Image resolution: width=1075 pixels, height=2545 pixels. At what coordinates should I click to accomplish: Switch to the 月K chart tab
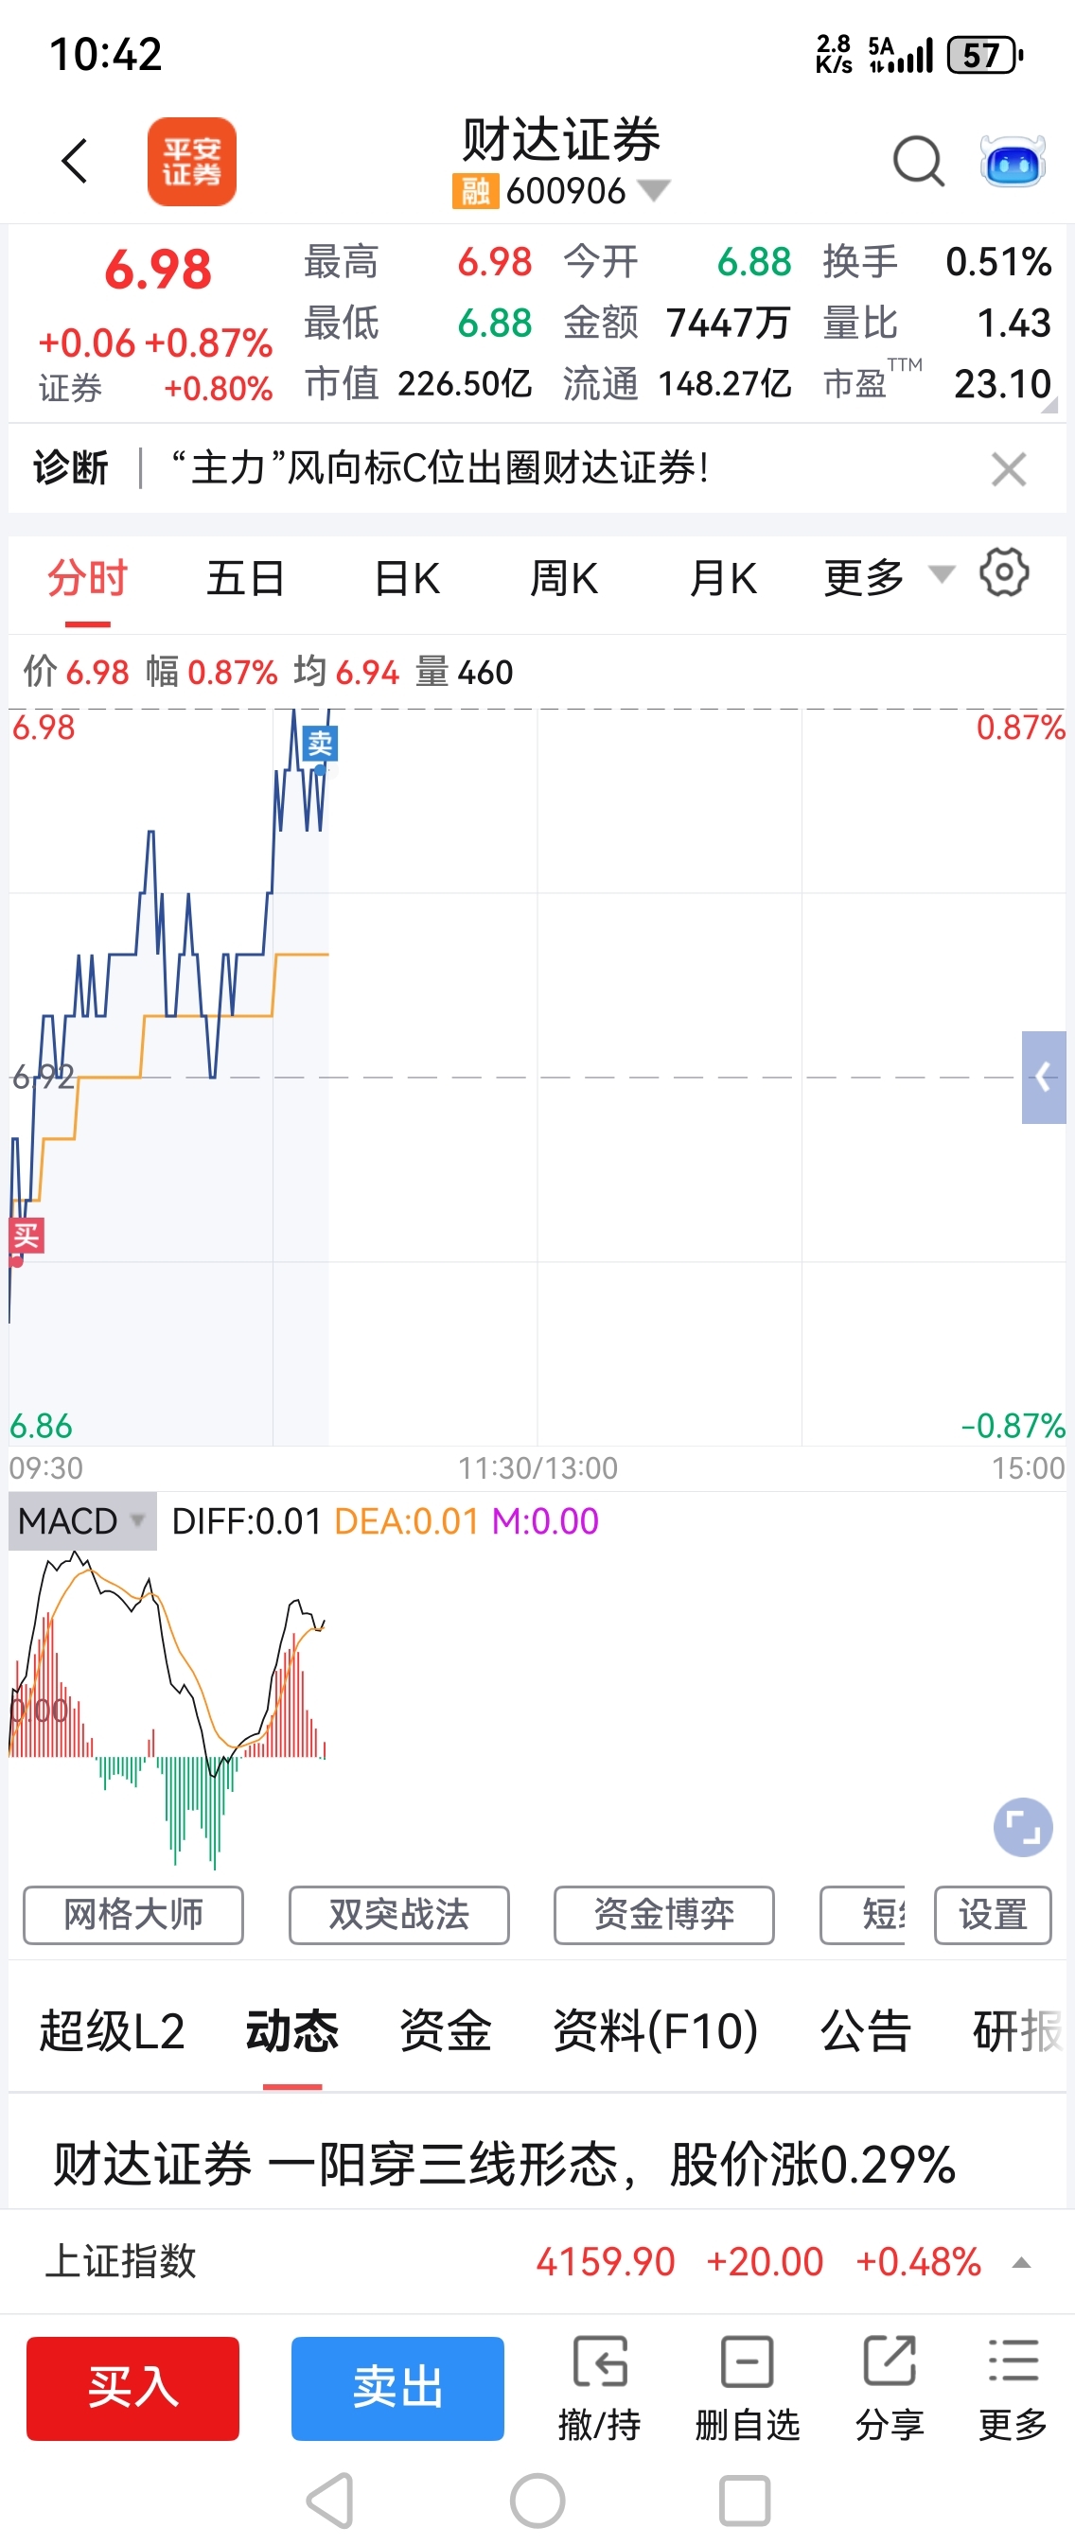[x=723, y=578]
